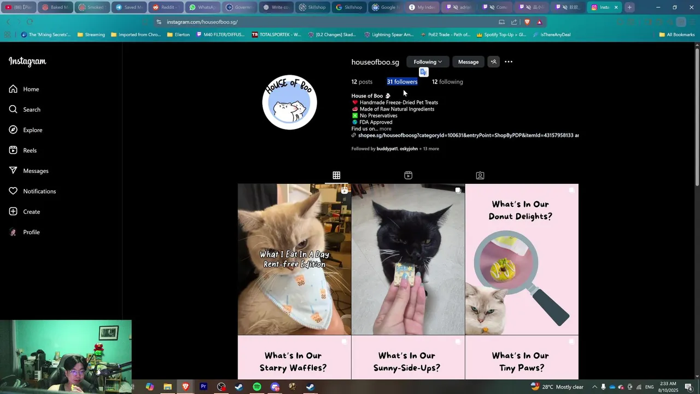Viewport: 700px width, 394px height.
Task: Click the '13 more' followers link
Action: 431,149
